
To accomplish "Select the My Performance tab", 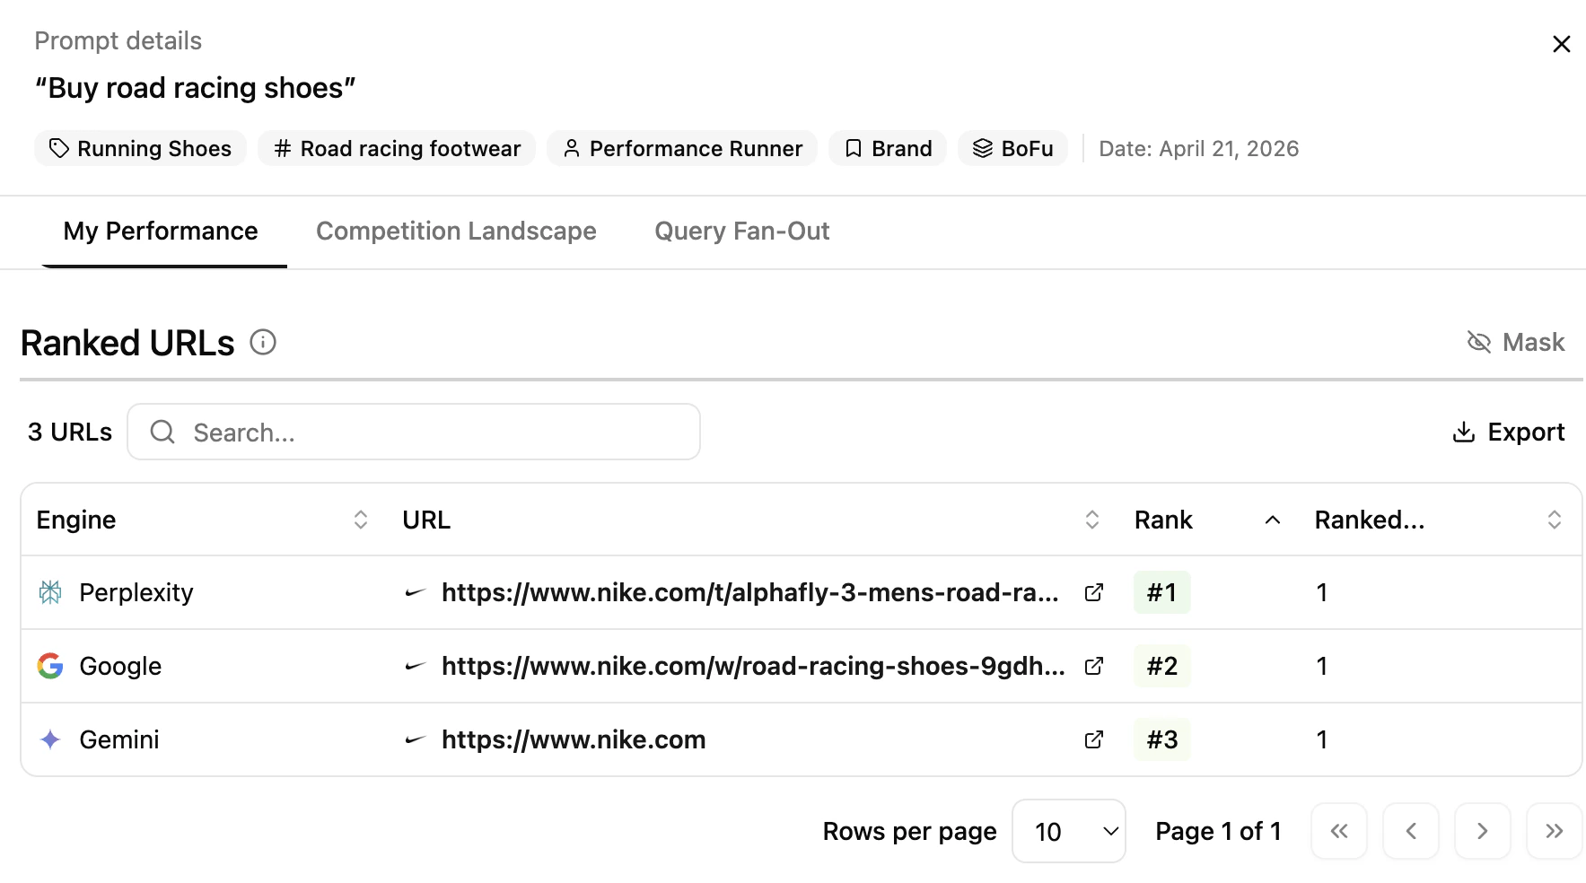I will click(161, 231).
